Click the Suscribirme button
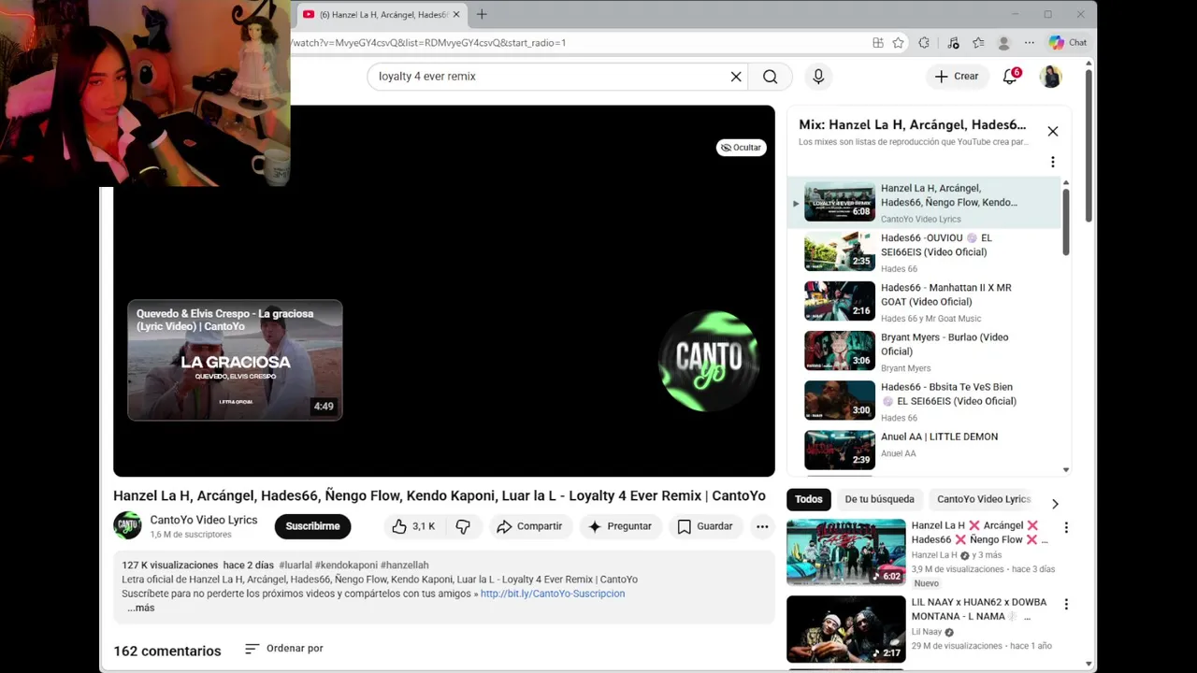This screenshot has width=1197, height=673. pos(312,526)
